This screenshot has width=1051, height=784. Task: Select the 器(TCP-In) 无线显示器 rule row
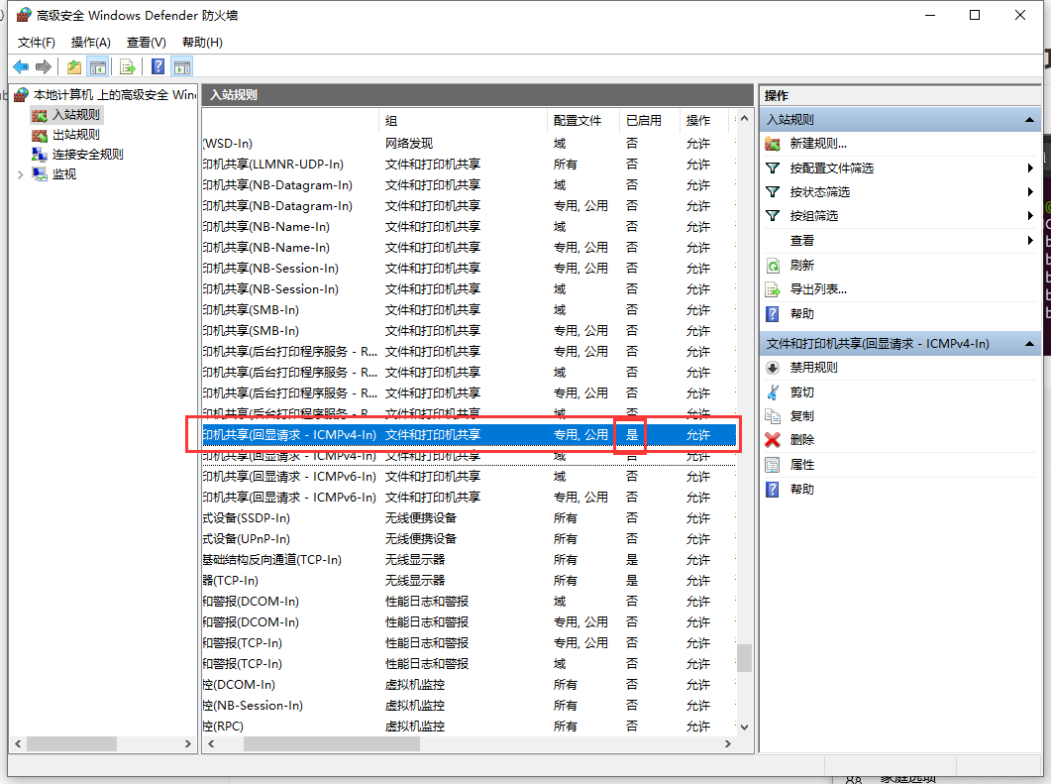pos(469,580)
